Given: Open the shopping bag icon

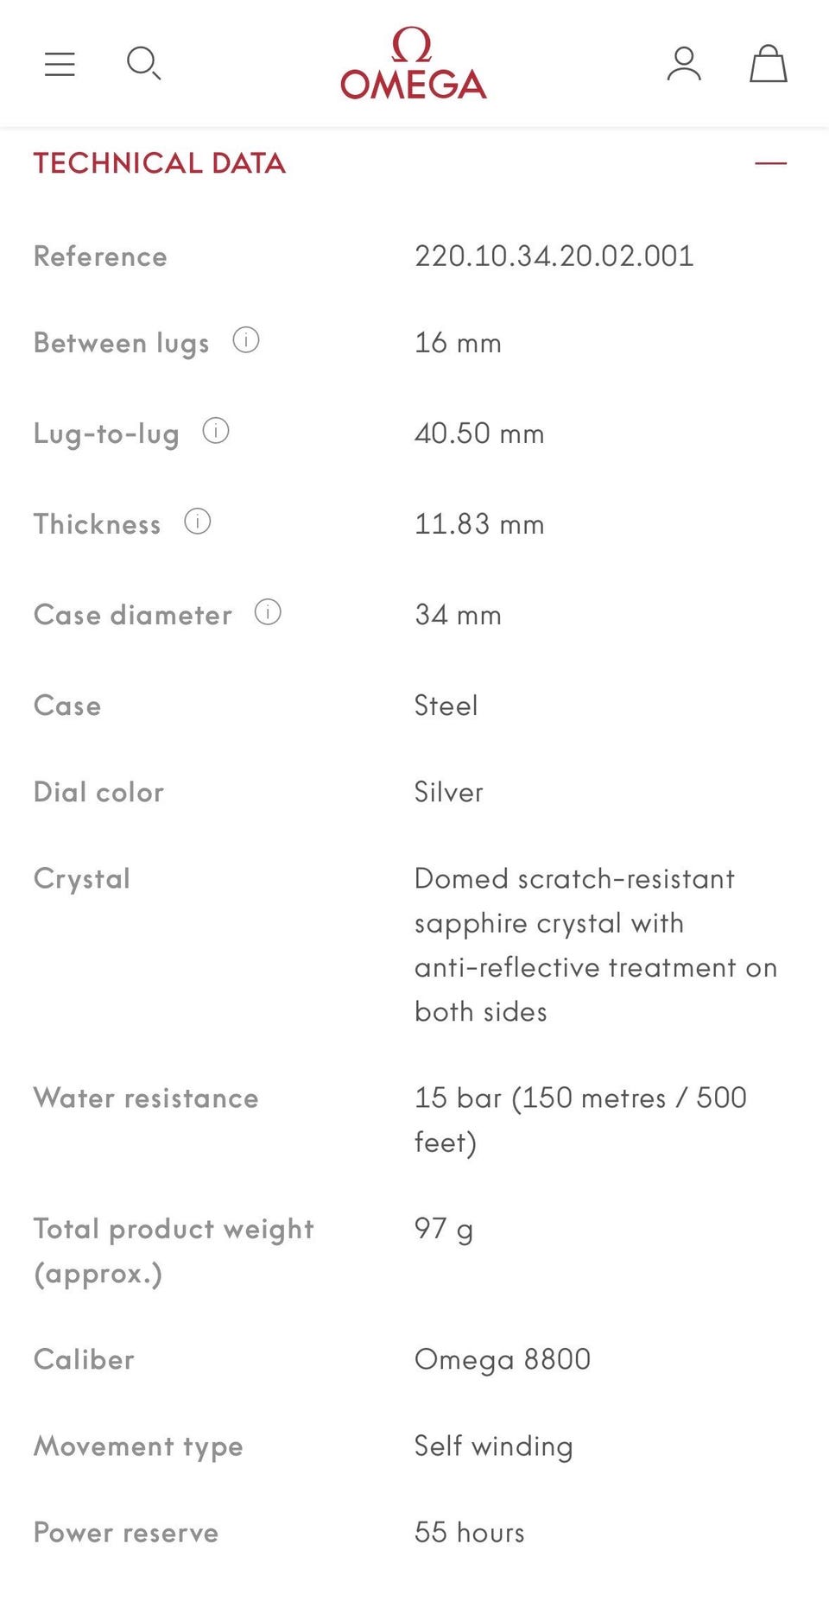Looking at the screenshot, I should [768, 64].
